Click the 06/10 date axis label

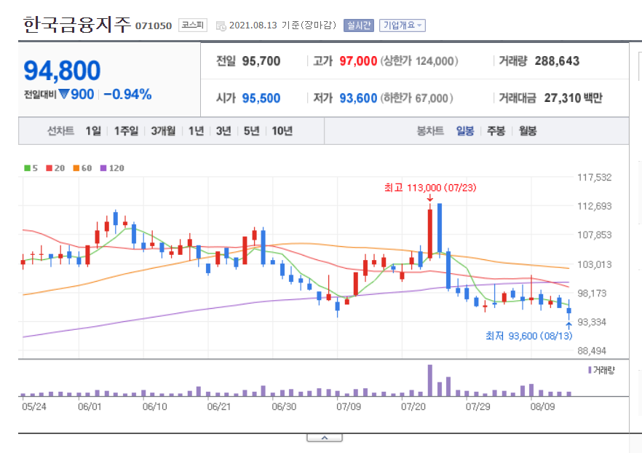click(x=154, y=406)
